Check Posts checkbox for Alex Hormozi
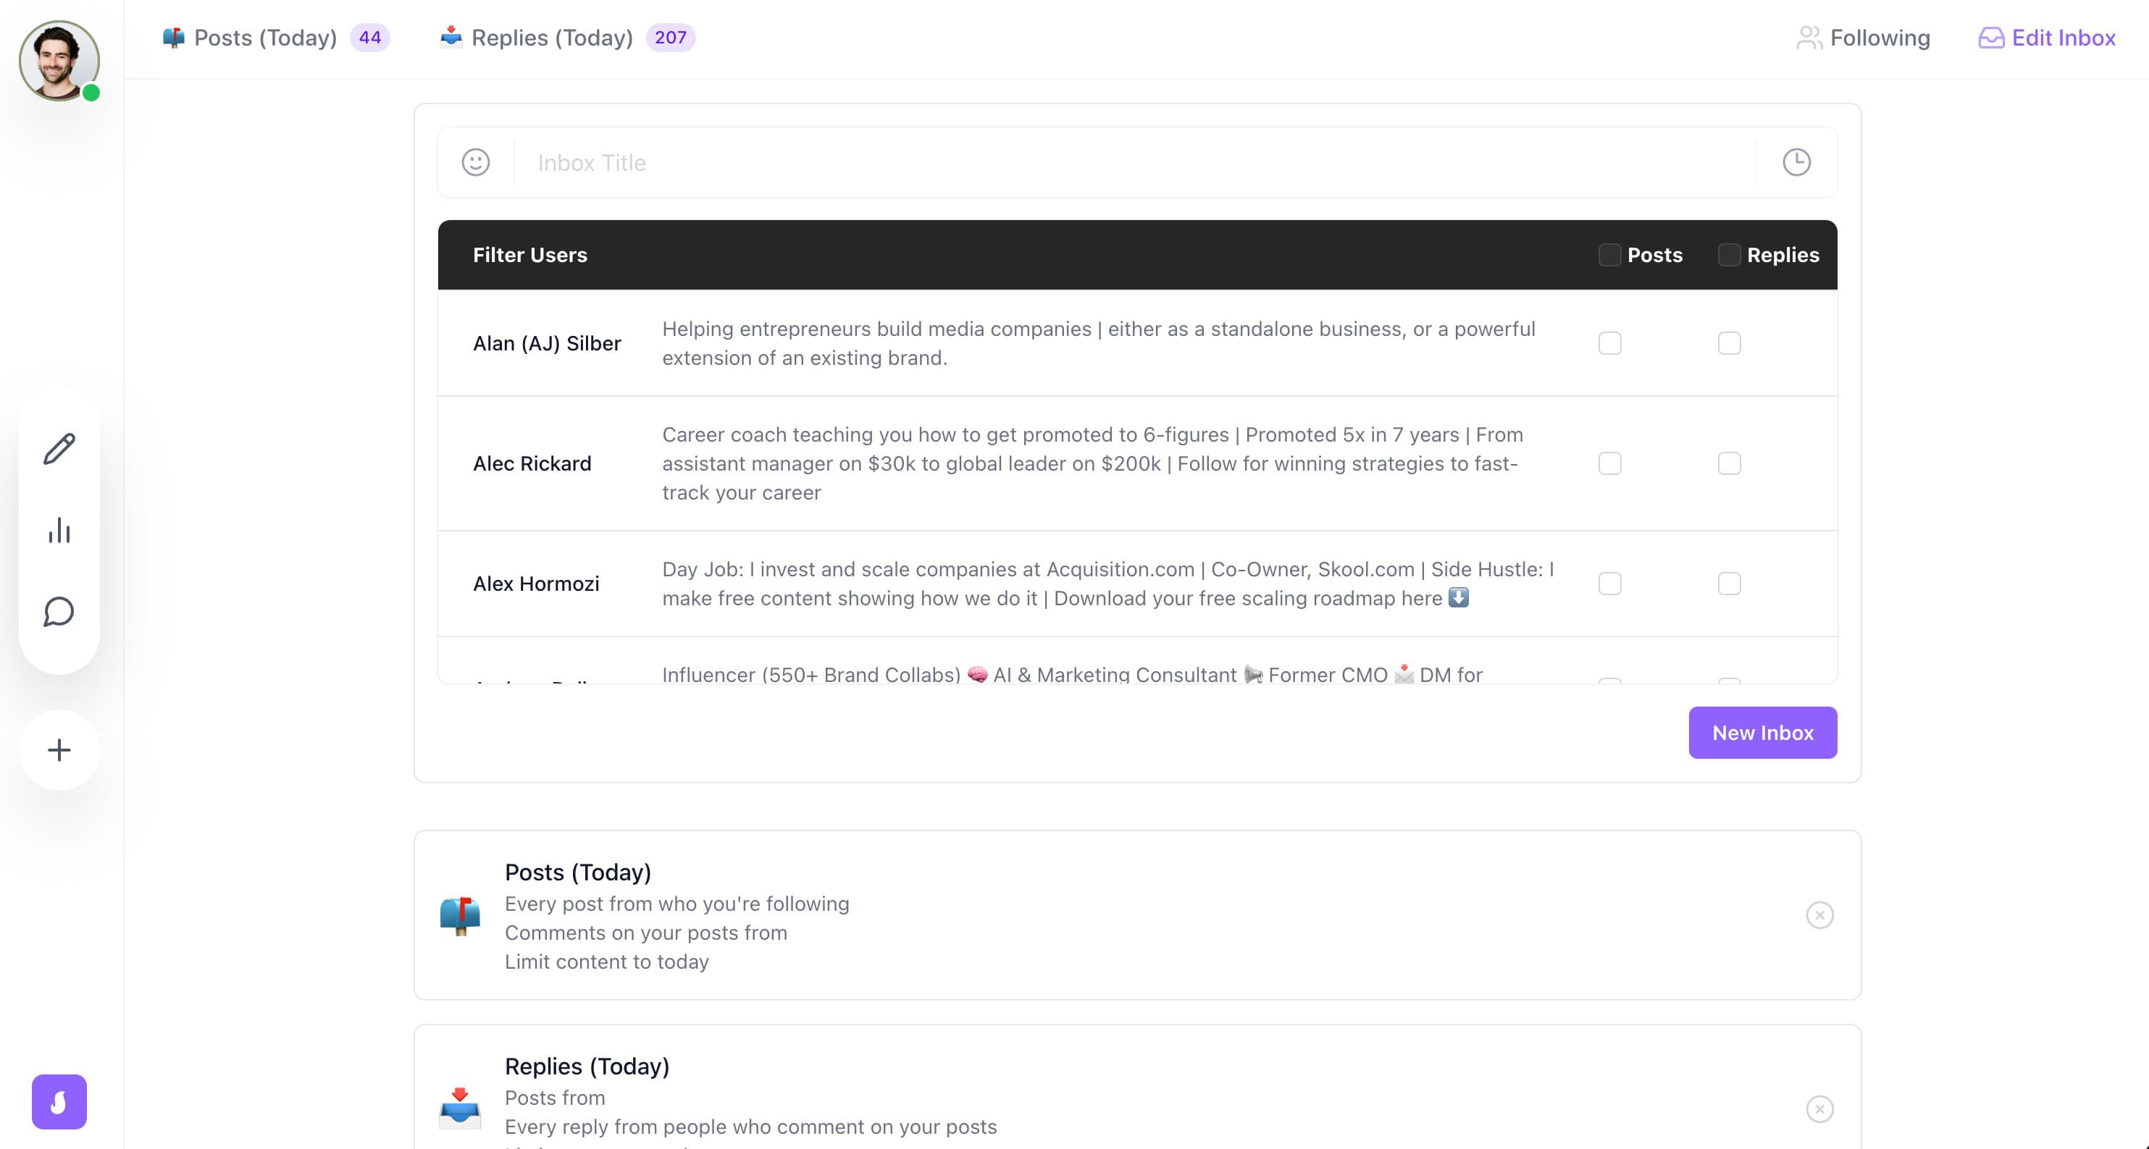Image resolution: width=2149 pixels, height=1149 pixels. pyautogui.click(x=1610, y=584)
